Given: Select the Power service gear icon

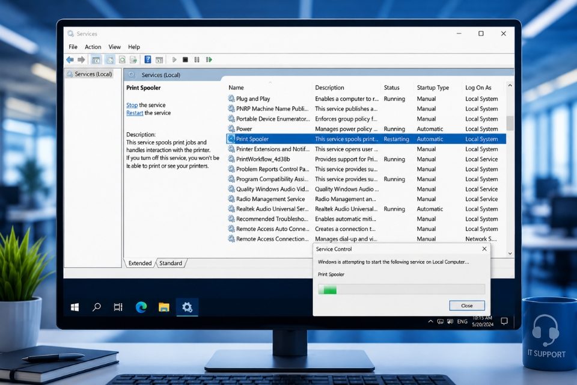Looking at the screenshot, I should pyautogui.click(x=231, y=129).
